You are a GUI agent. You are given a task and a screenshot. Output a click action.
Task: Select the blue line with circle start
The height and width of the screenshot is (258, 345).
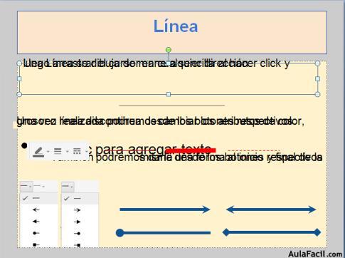coord(163,233)
